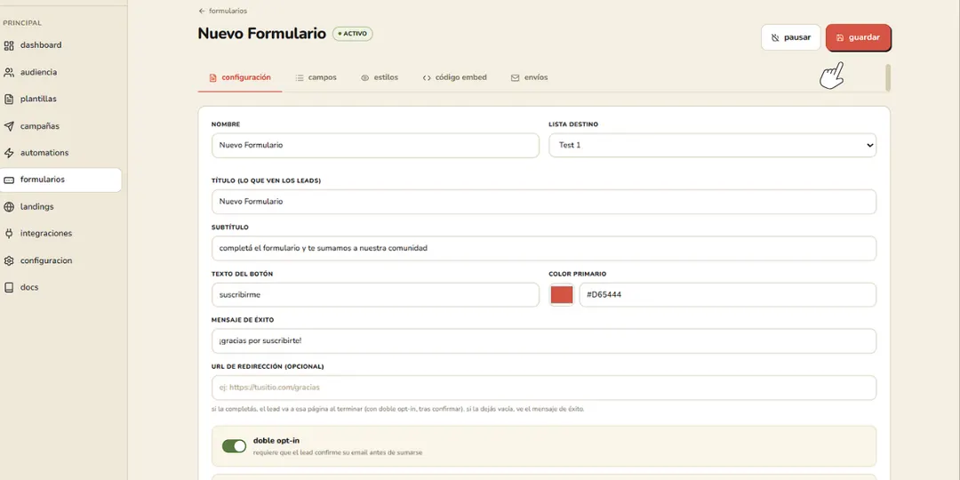Screen dimensions: 960x480
Task: Click the automations lightning bolt icon
Action: (9, 153)
